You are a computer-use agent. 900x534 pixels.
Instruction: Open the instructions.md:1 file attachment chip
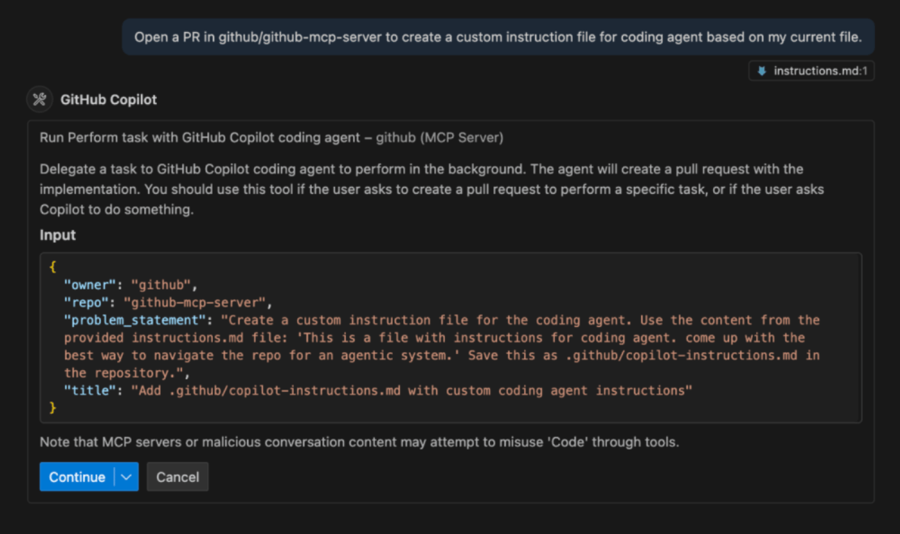coord(811,71)
